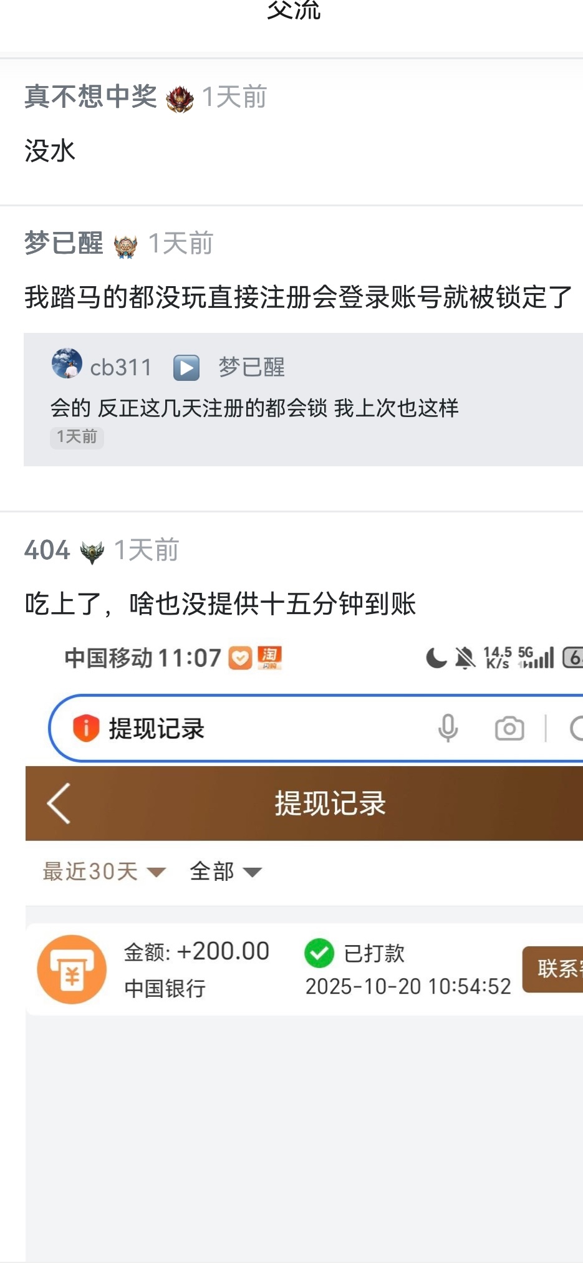Open the 全部 filter dropdown
The width and height of the screenshot is (583, 1263).
[x=226, y=871]
